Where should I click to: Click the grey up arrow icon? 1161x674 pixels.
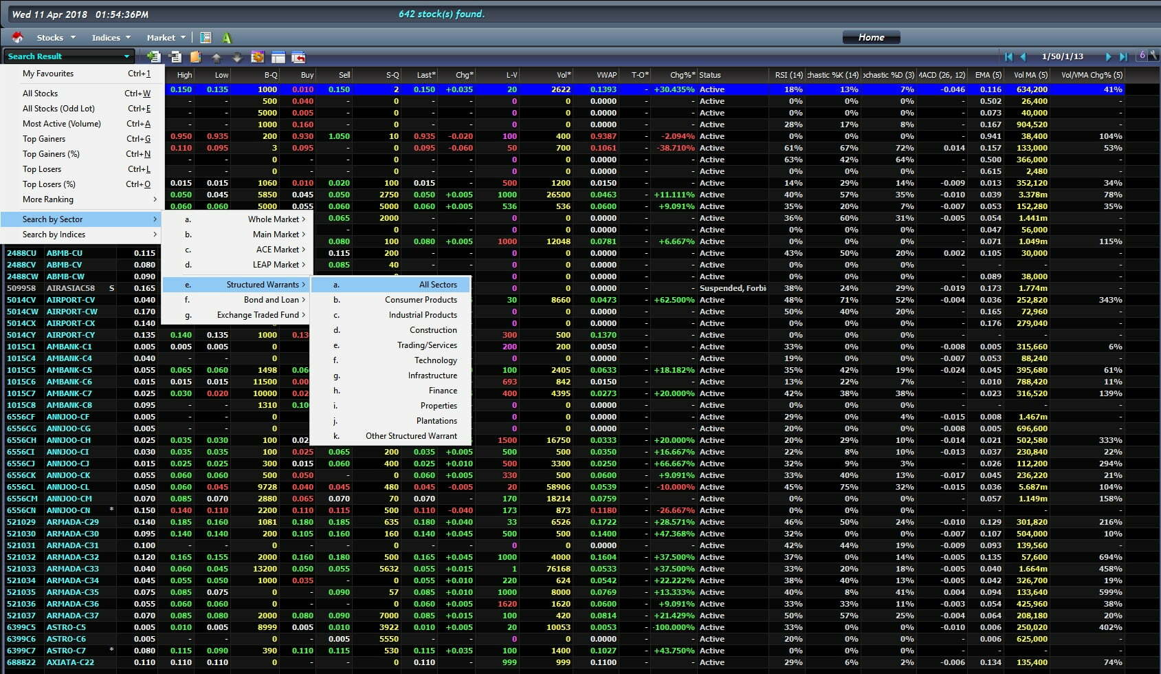tap(217, 58)
